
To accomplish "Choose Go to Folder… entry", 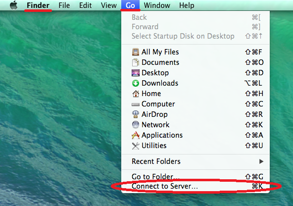I will pyautogui.click(x=195, y=177).
